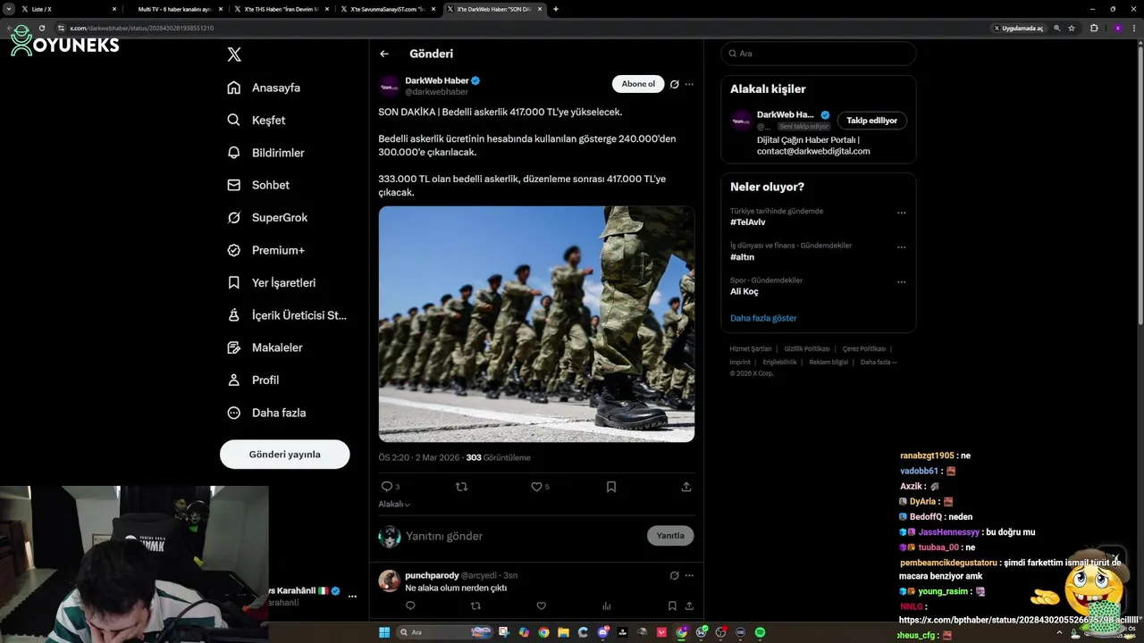Open the browser extensions menu
Image resolution: width=1144 pixels, height=643 pixels.
[x=1094, y=29]
